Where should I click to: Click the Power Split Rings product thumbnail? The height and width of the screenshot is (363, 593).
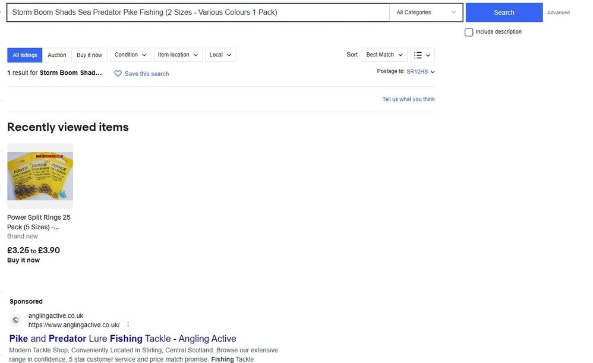click(40, 176)
